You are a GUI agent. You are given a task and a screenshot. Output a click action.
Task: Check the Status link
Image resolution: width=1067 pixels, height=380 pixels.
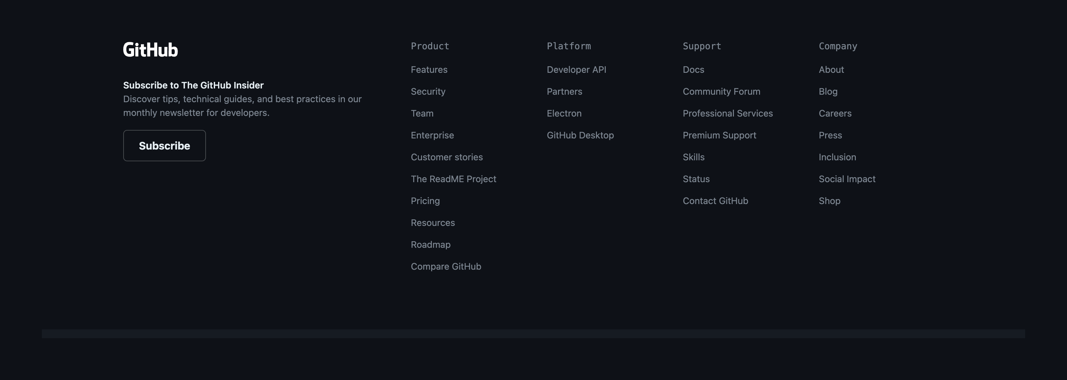pyautogui.click(x=696, y=179)
